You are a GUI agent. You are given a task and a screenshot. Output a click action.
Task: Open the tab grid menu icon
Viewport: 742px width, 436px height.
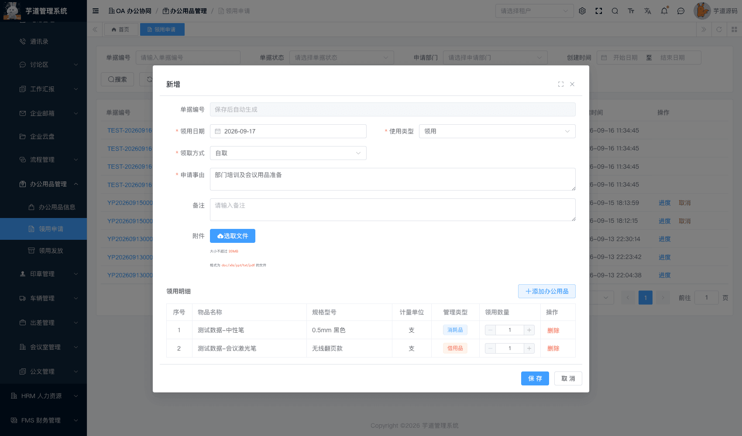pyautogui.click(x=734, y=30)
